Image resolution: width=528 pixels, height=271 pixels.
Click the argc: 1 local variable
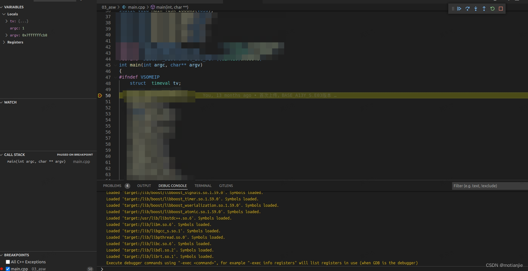coord(17,28)
